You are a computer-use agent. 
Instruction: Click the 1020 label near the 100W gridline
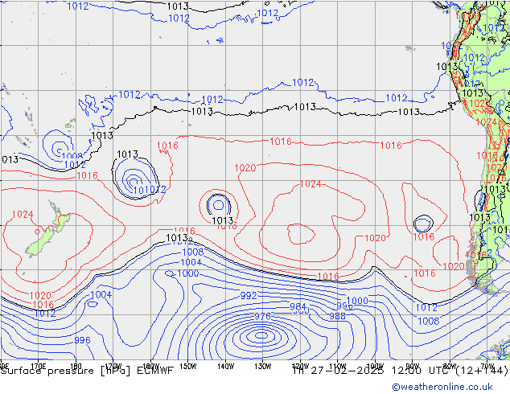[375, 238]
